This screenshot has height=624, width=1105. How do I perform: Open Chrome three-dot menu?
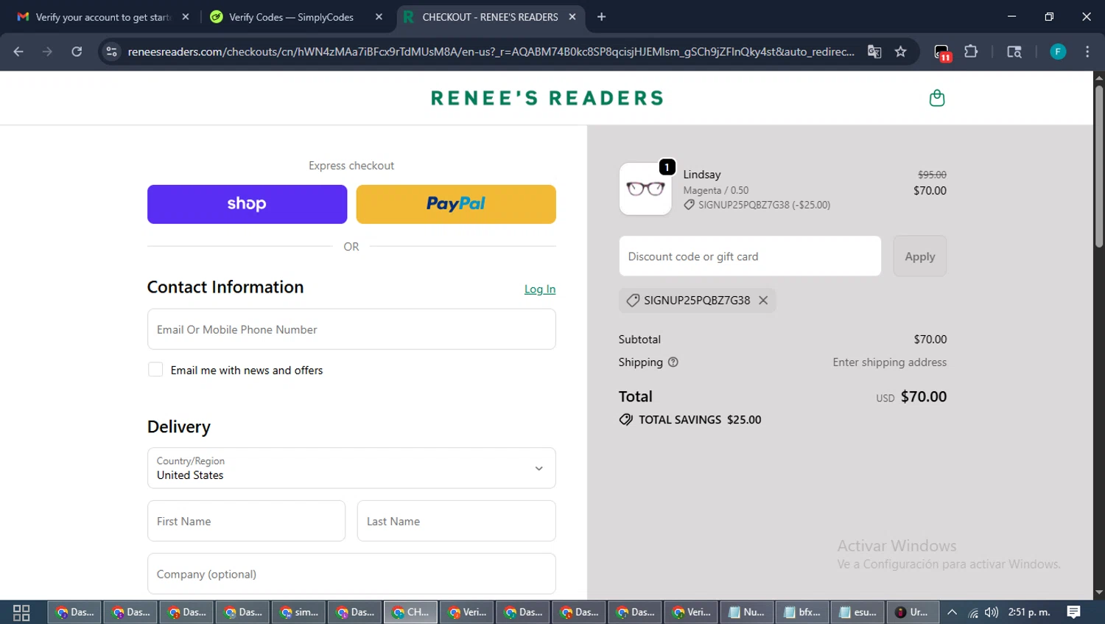tap(1087, 52)
